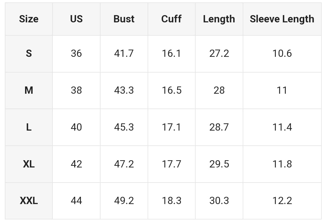Viewport: 326px width, 224px height.
Task: Click the Sleeve Length column header
Action: [x=282, y=19]
